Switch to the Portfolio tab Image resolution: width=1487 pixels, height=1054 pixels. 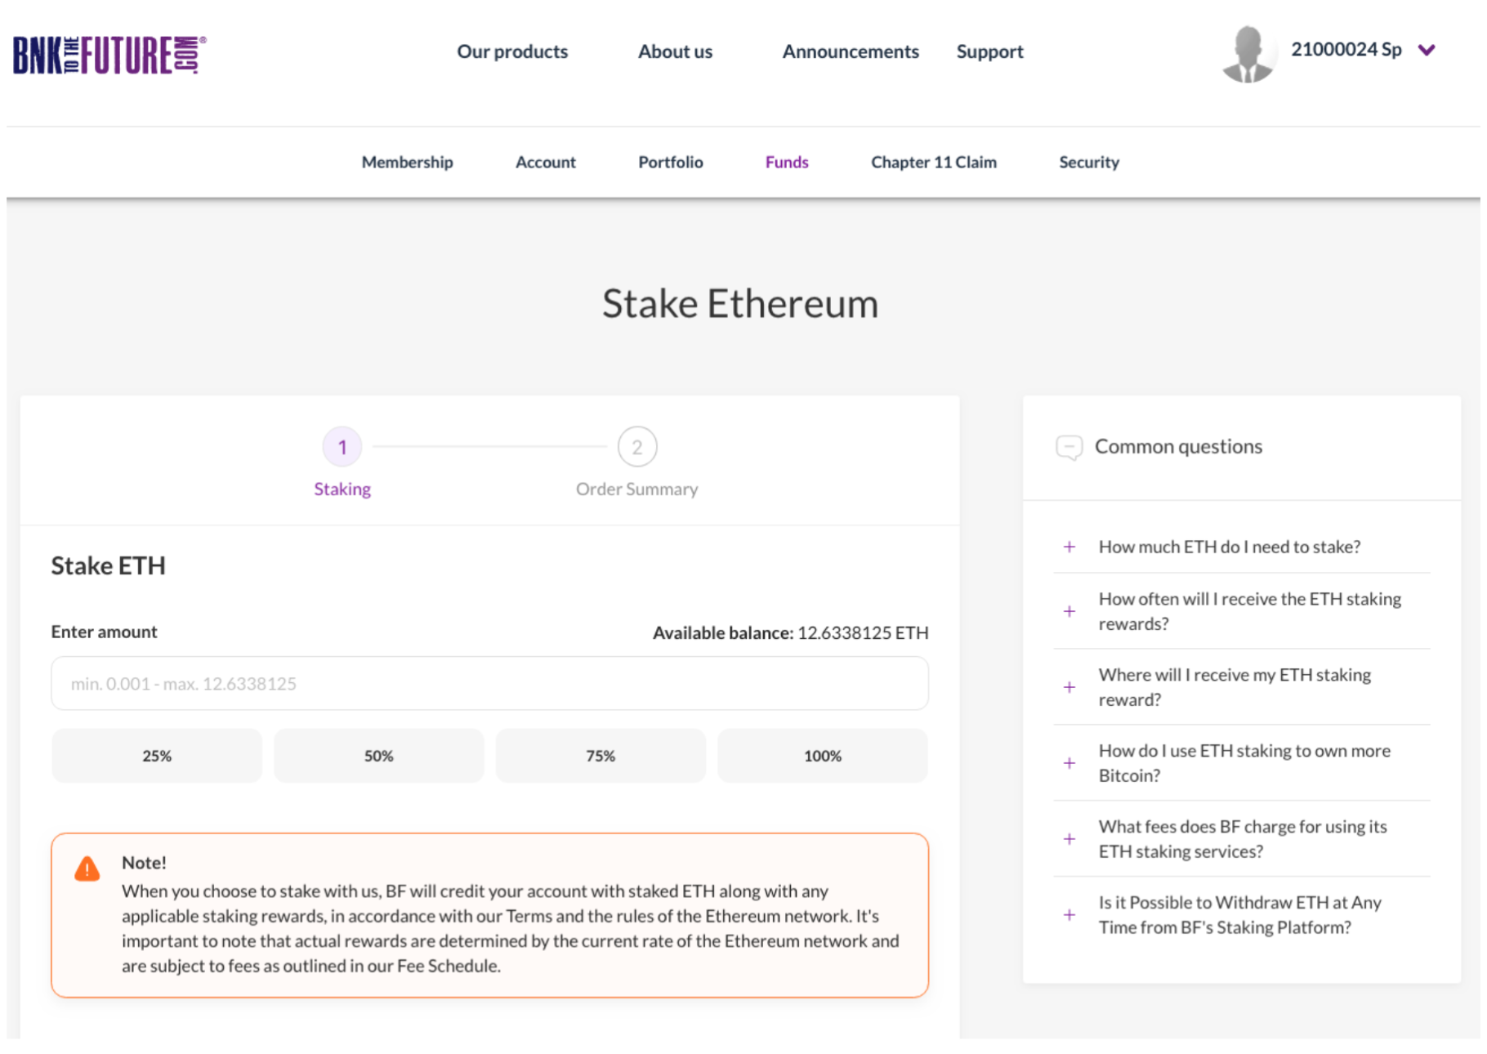670,162
